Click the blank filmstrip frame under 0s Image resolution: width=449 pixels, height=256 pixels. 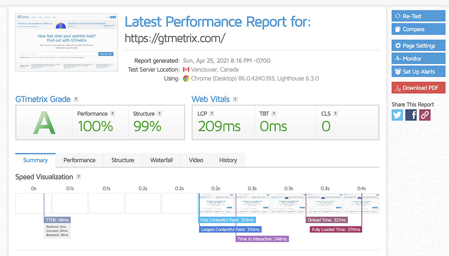pos(33,204)
